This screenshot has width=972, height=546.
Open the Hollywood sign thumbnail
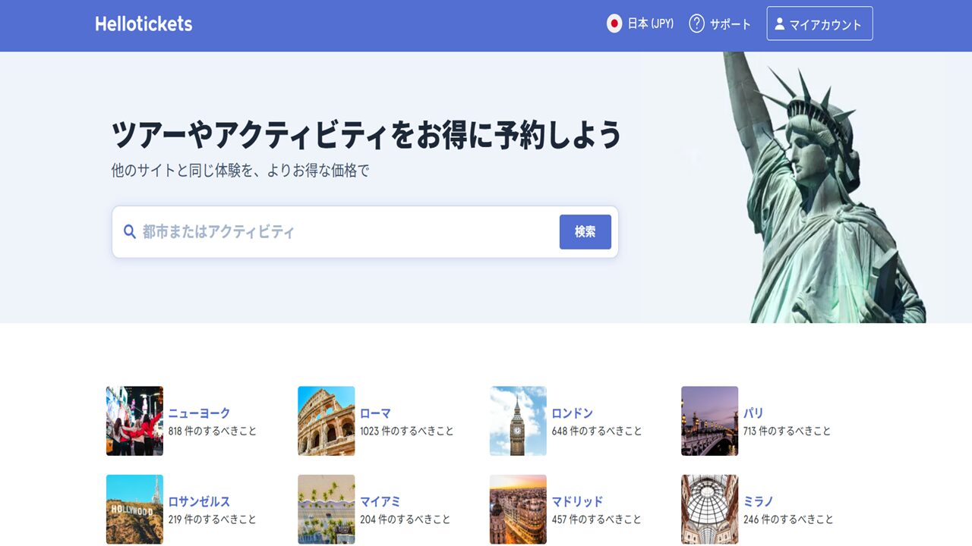click(x=134, y=510)
